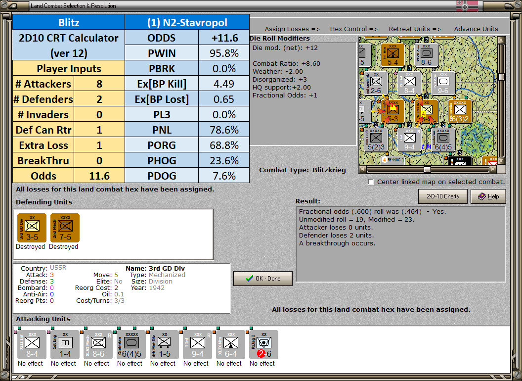Click the Yeremenko 6(3)2 HQ on the map
Viewport: 522px width, 381px height.
460,111
